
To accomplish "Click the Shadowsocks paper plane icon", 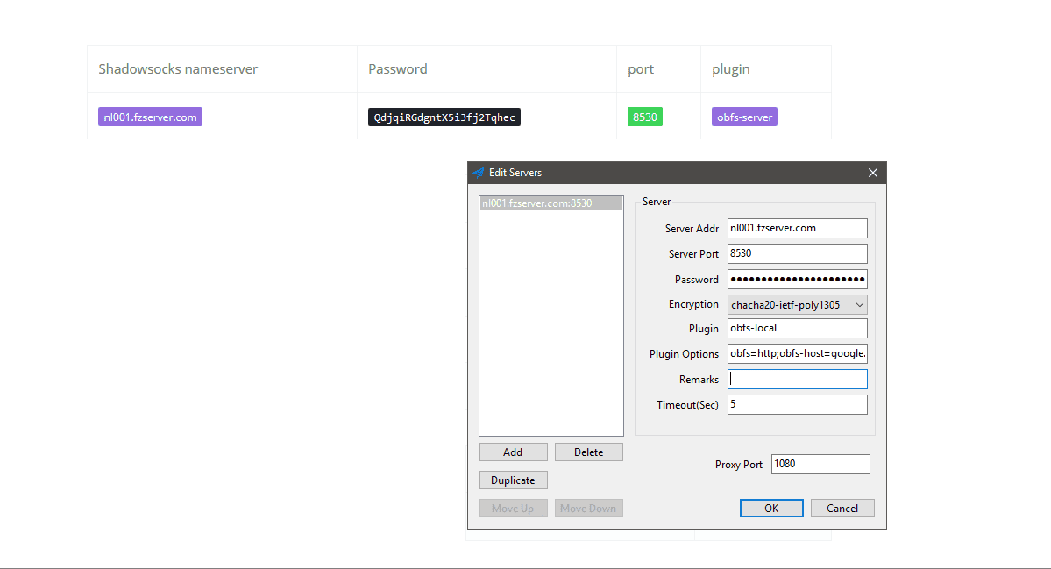I will (x=478, y=173).
